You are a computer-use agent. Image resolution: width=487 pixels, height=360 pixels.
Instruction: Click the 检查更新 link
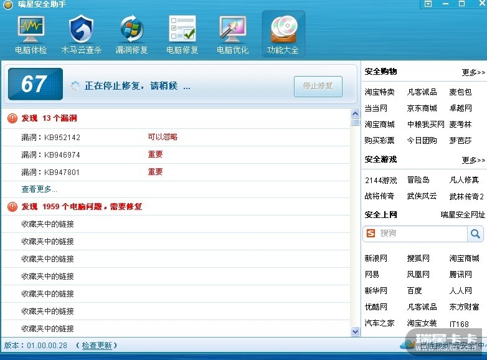97,346
